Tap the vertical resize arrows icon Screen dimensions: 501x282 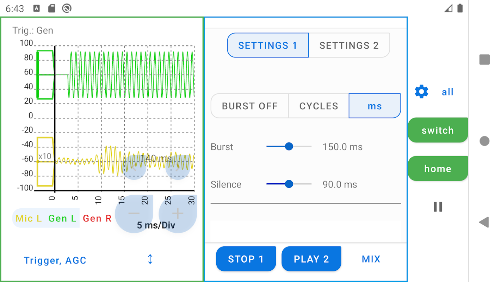[x=150, y=259]
